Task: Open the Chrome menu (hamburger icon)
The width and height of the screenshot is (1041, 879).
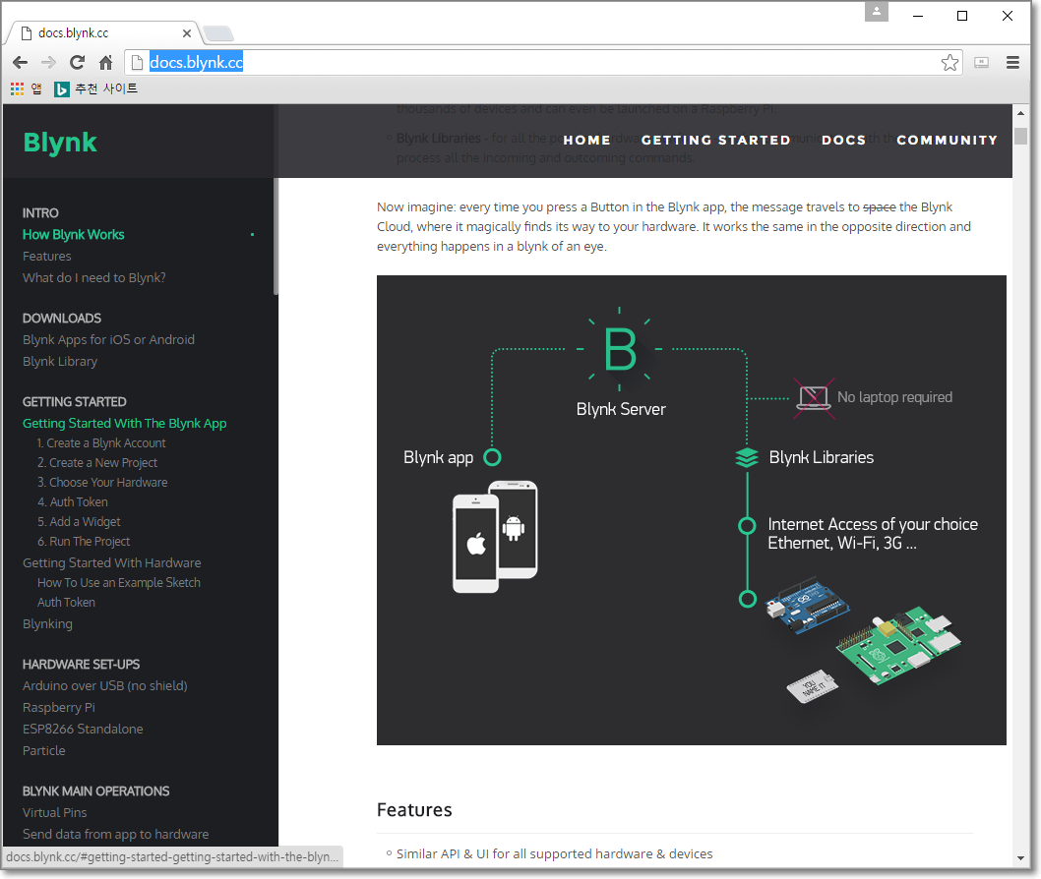Action: click(x=1012, y=61)
